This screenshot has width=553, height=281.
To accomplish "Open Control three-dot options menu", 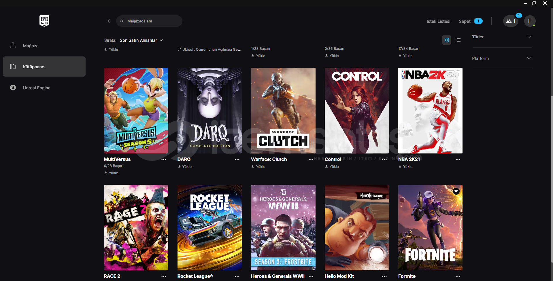I will click(x=384, y=160).
